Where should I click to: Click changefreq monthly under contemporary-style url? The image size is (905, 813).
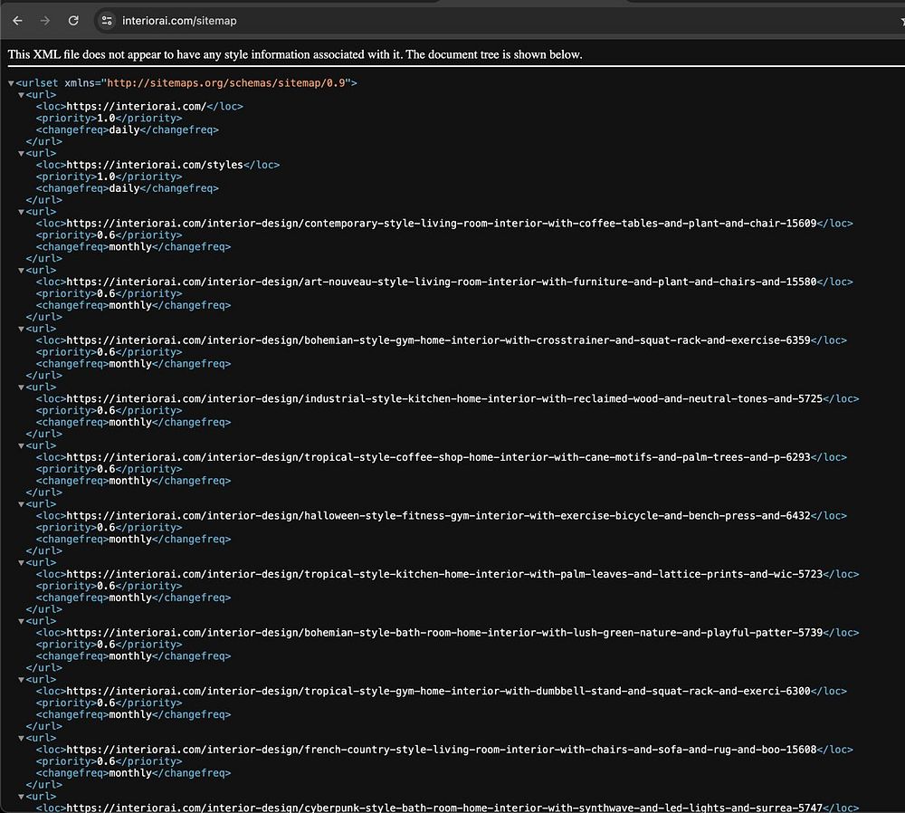[130, 246]
